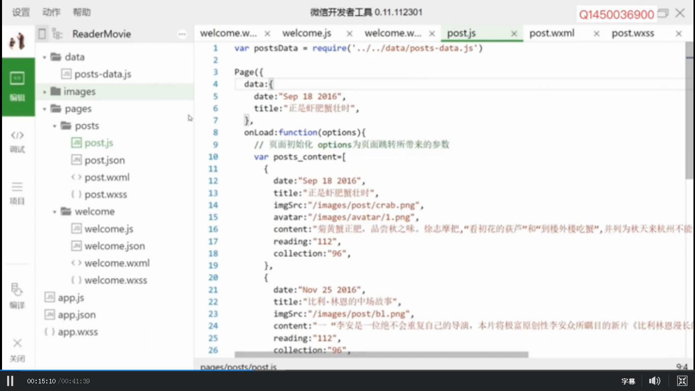Image resolution: width=695 pixels, height=391 pixels.
Task: Click the horizontal editor scrollbar thumb
Action: (x=382, y=355)
